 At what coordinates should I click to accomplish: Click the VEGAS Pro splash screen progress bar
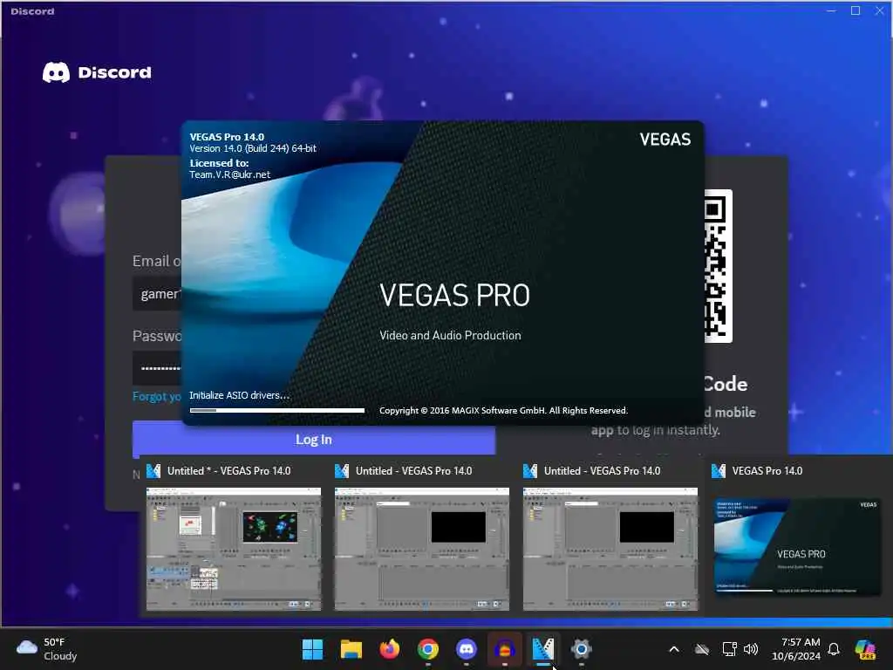[x=276, y=410]
